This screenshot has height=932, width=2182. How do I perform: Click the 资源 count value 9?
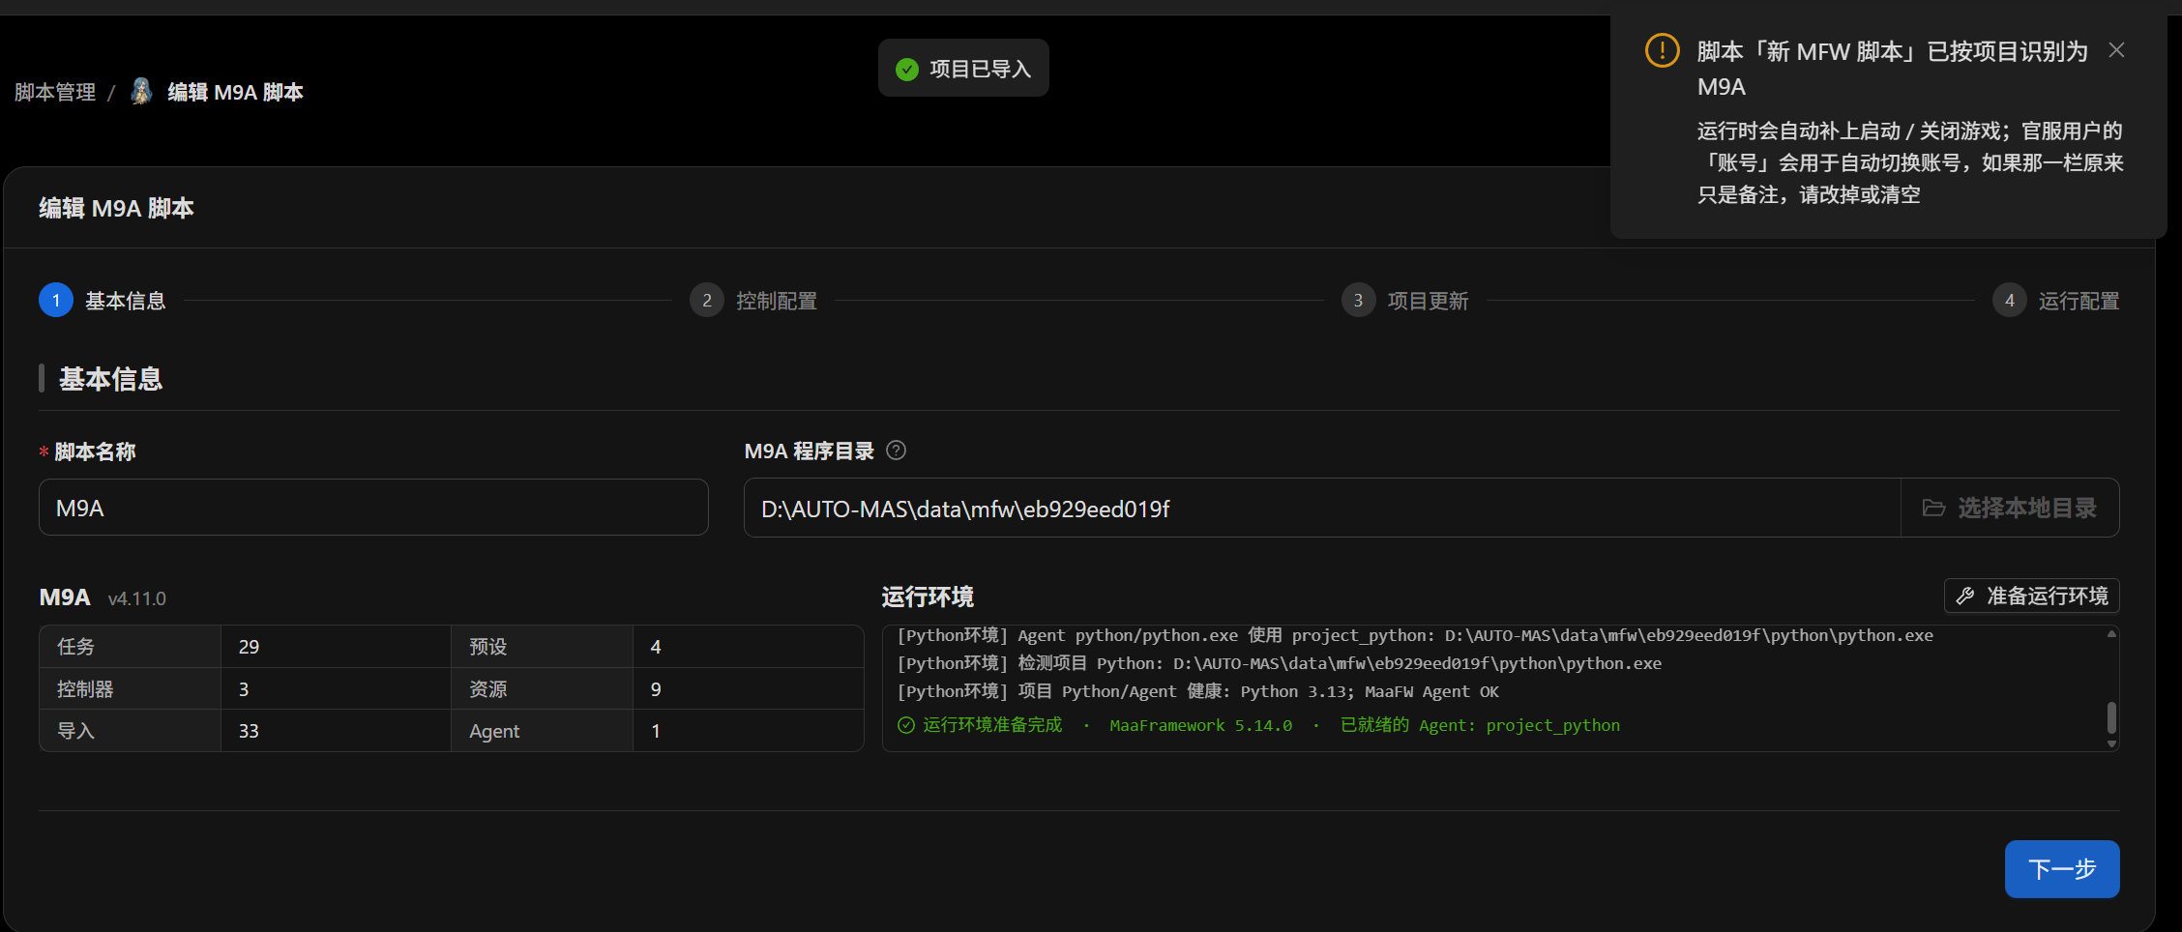pos(656,689)
